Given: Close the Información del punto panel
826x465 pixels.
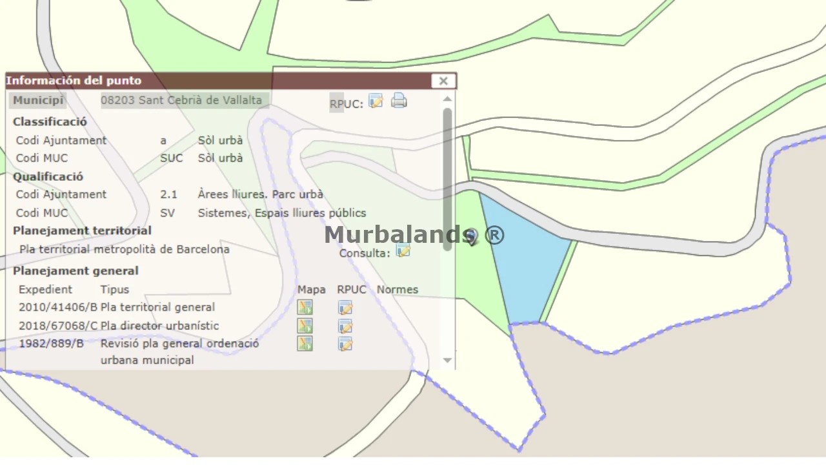Looking at the screenshot, I should pos(443,81).
